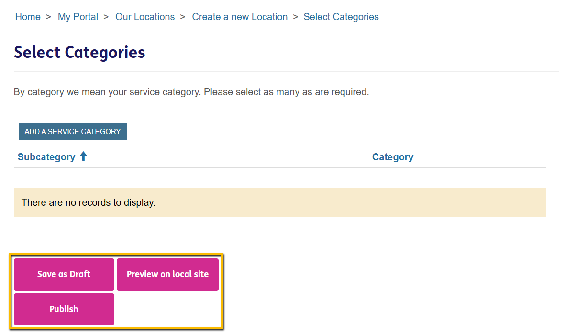Preview on local site

(167, 274)
